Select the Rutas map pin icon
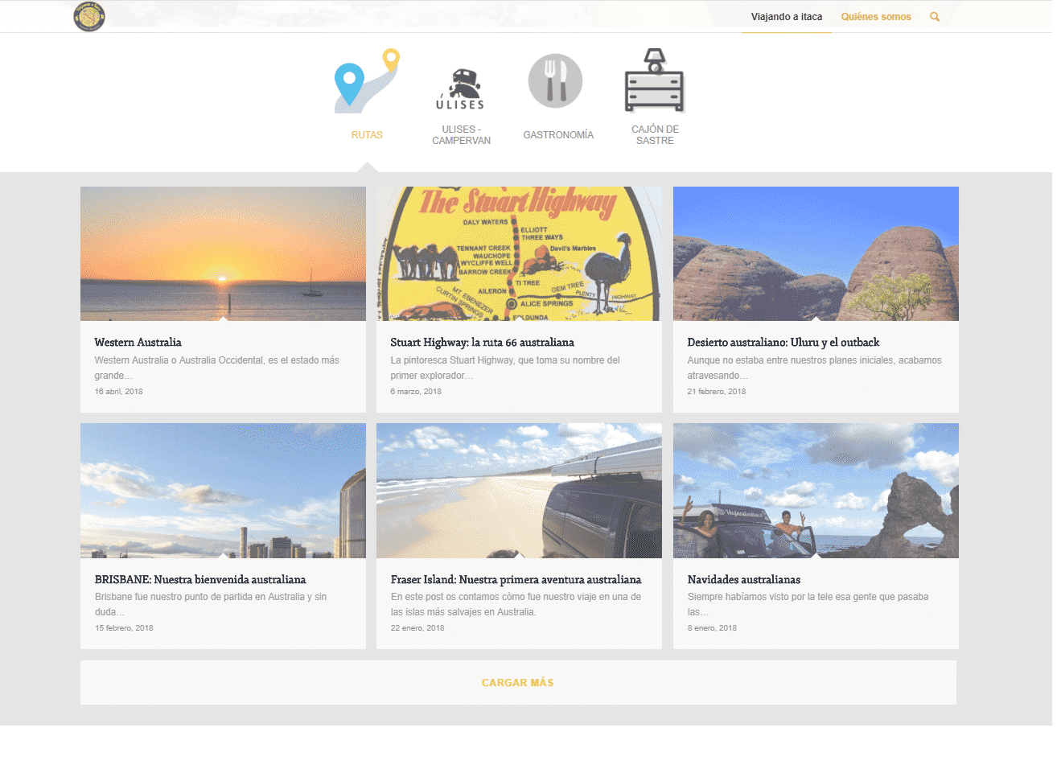 (367, 81)
